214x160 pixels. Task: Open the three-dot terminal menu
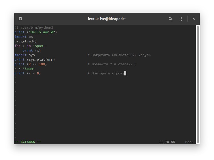point(181,19)
